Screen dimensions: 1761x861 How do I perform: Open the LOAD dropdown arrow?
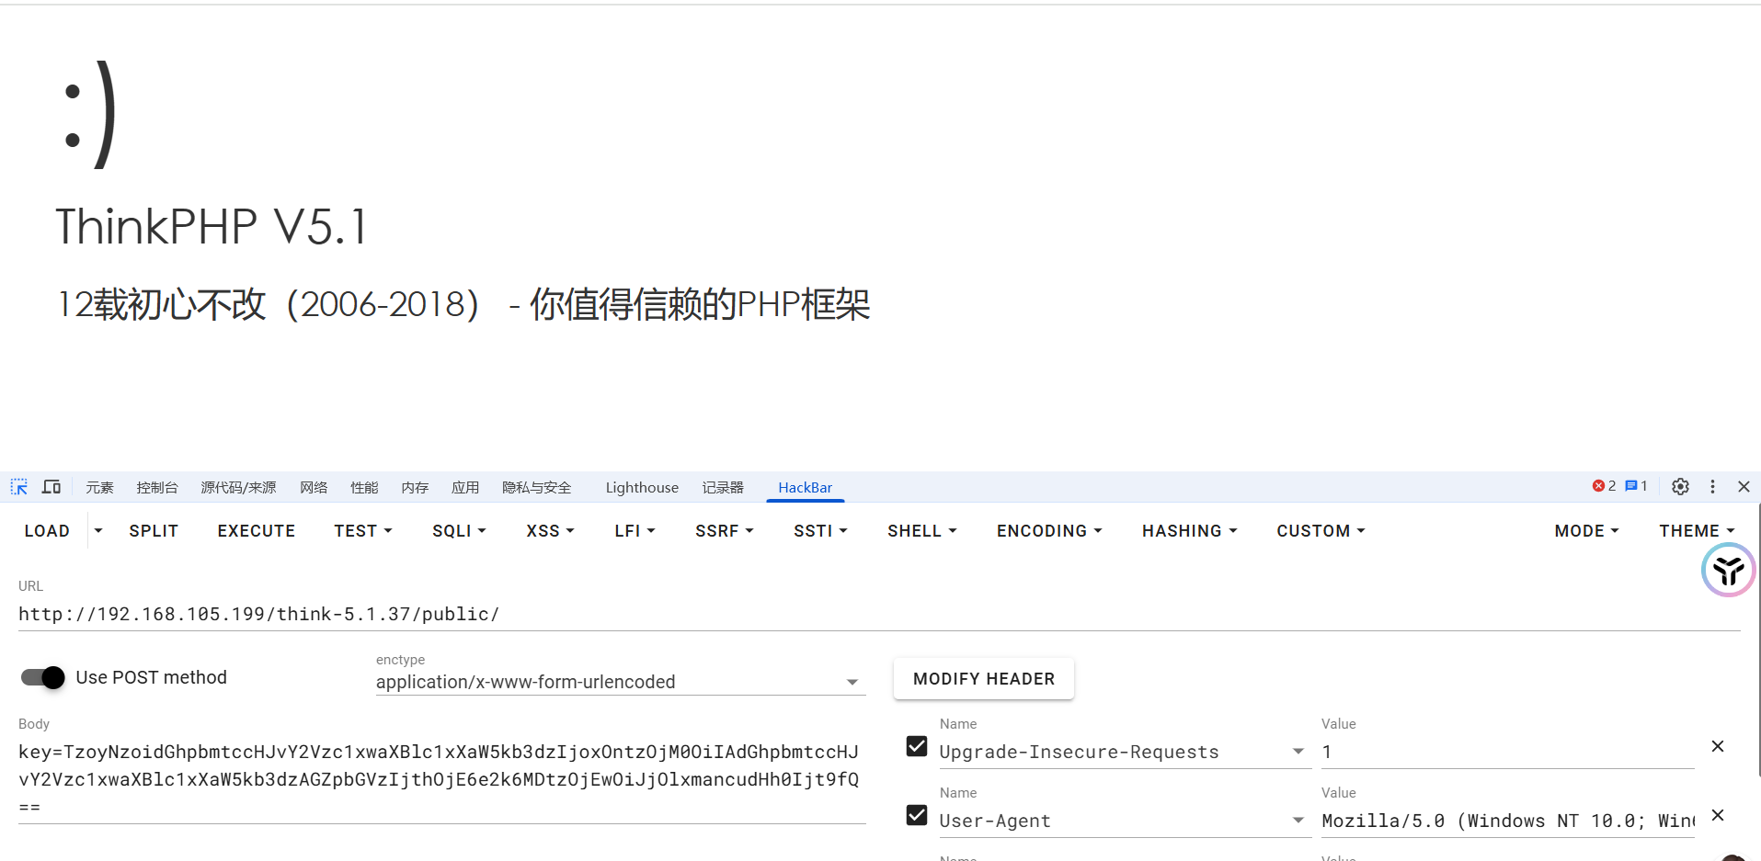[98, 531]
